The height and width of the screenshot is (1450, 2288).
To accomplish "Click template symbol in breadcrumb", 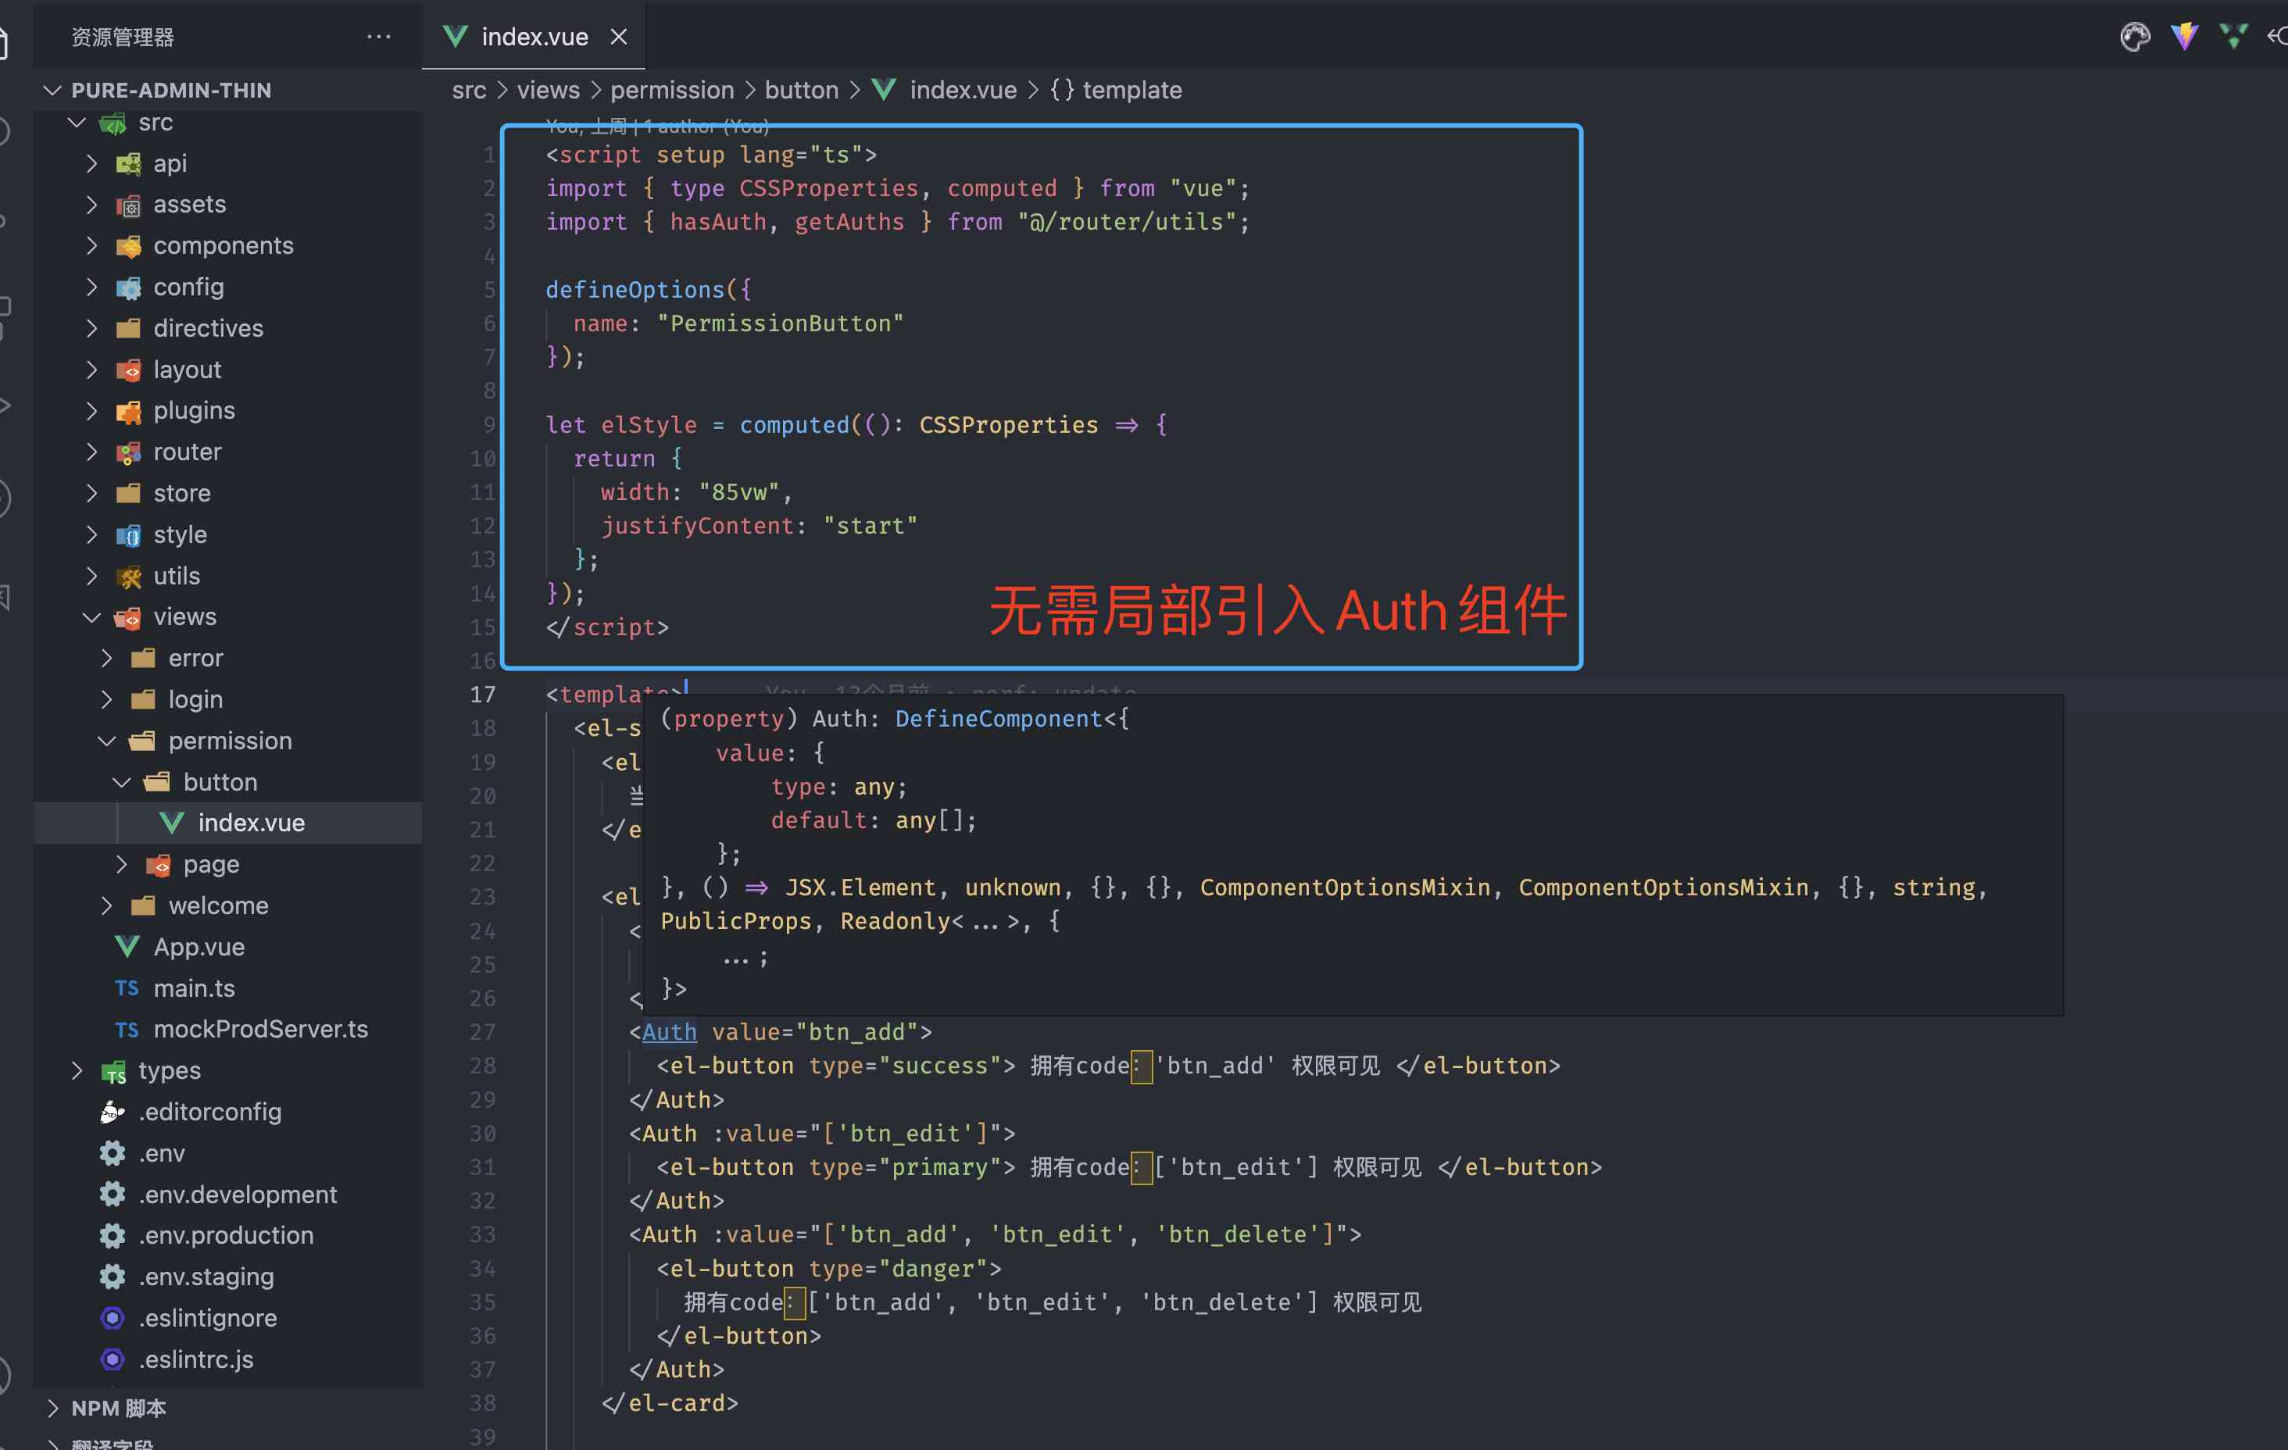I will 1131,91.
